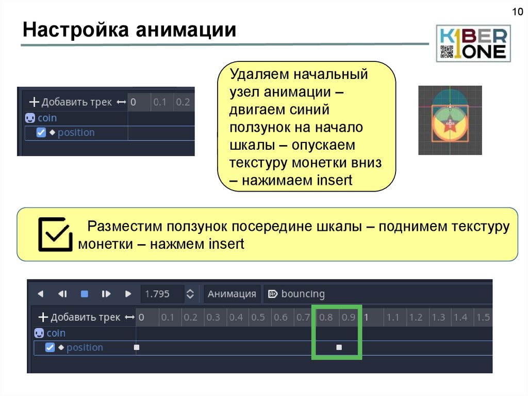
Task: Select the keyframe inside the green box
Action: 339,347
